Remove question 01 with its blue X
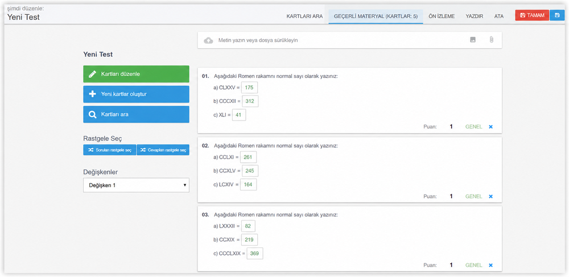 490,127
